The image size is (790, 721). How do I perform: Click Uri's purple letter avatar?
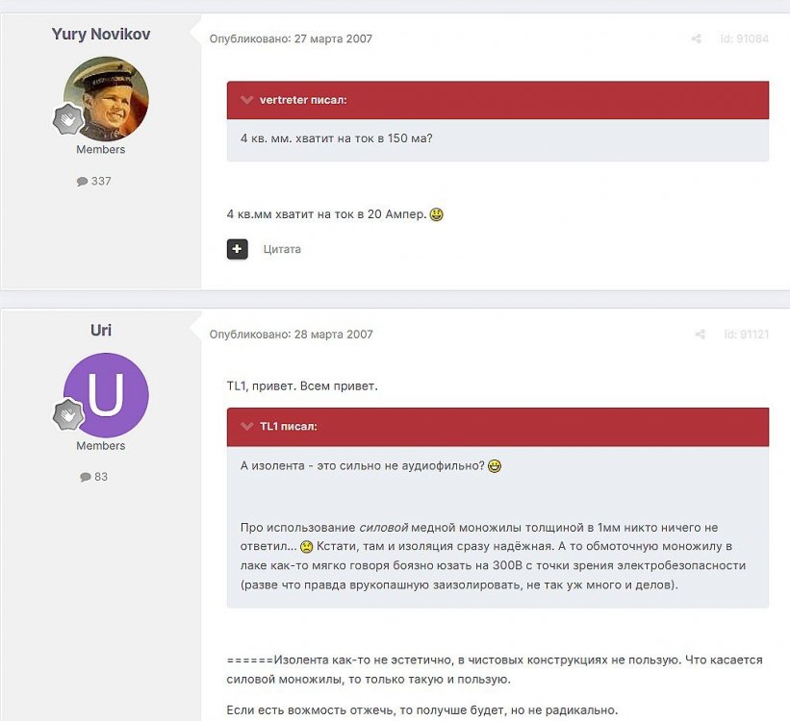click(106, 395)
